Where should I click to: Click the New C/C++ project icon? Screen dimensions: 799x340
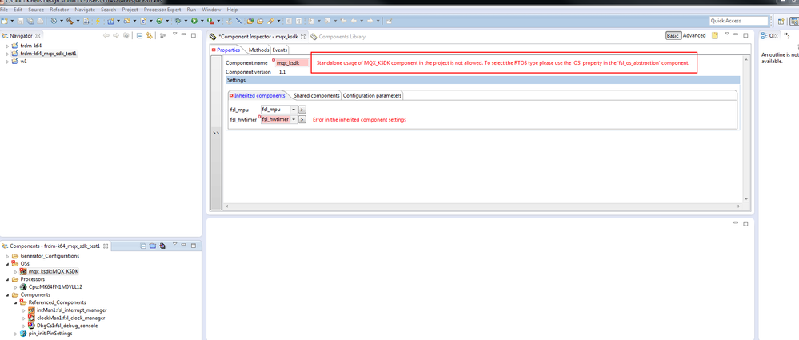(110, 21)
